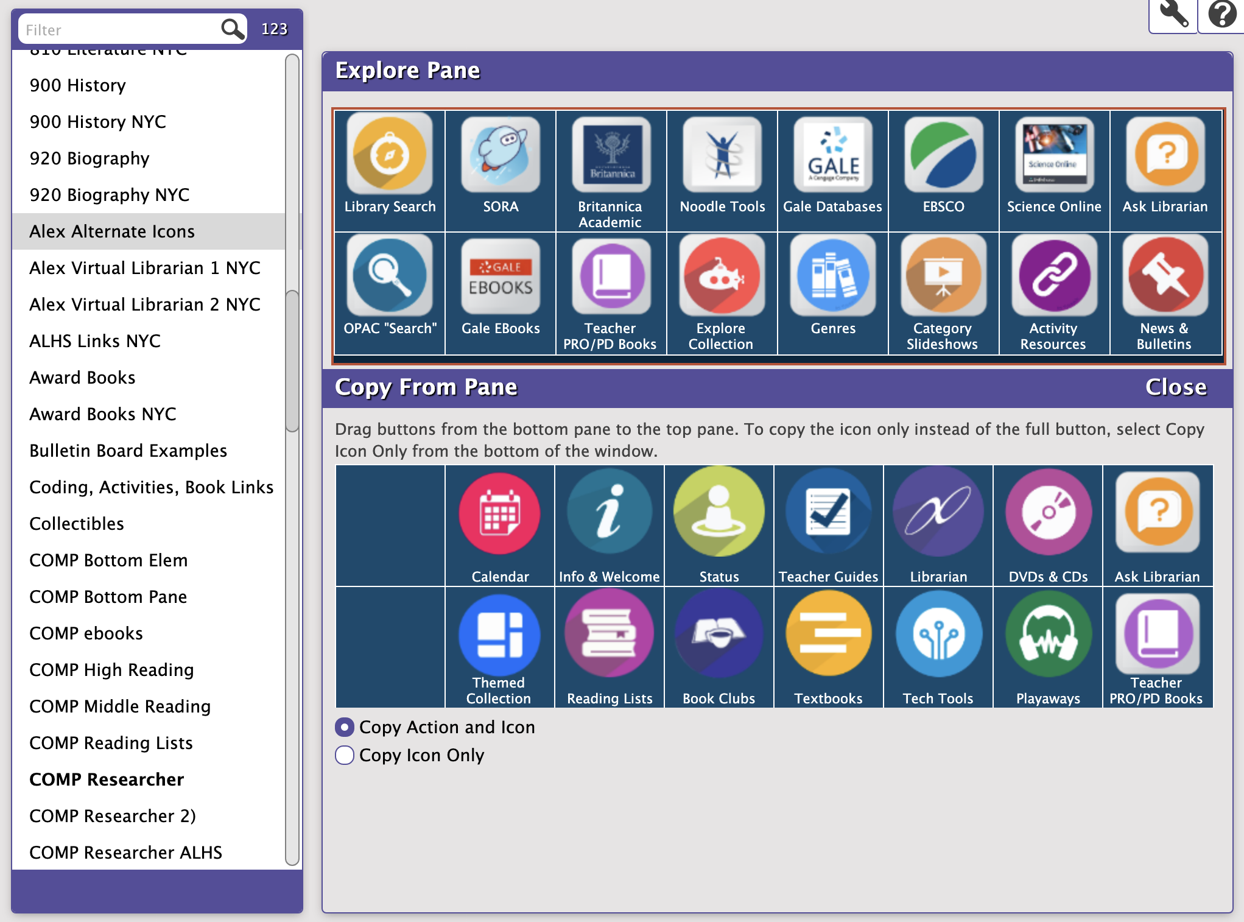Select the Reading Lists icon
The height and width of the screenshot is (922, 1244).
tap(610, 634)
